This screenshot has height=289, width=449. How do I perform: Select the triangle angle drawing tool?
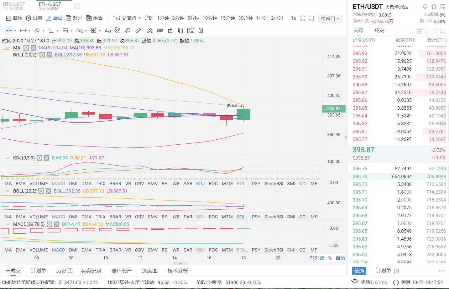pos(51,31)
